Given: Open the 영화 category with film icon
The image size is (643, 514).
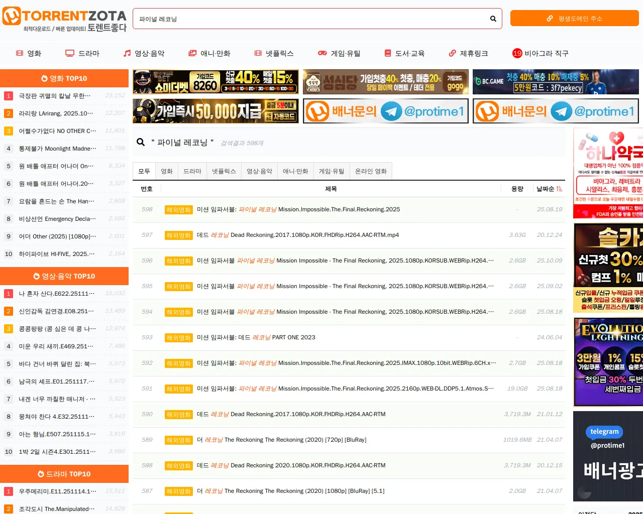Looking at the screenshot, I should pos(29,53).
